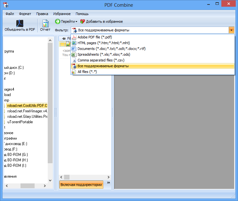Choose HTML pages filter option
Viewport: 238px width, 201px height.
tap(153, 43)
